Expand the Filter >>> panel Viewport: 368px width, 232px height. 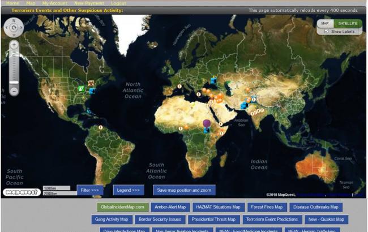click(x=90, y=190)
